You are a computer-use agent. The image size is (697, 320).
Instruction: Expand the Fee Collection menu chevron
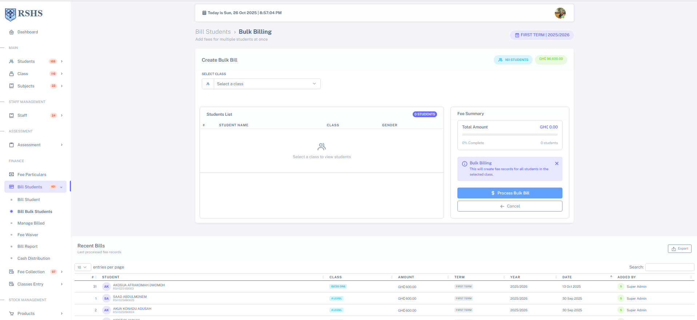62,272
